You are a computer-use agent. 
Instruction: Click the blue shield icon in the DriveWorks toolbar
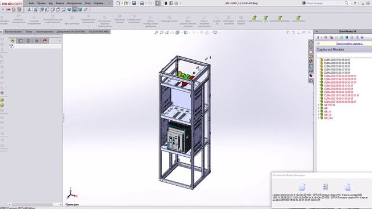[346, 37]
